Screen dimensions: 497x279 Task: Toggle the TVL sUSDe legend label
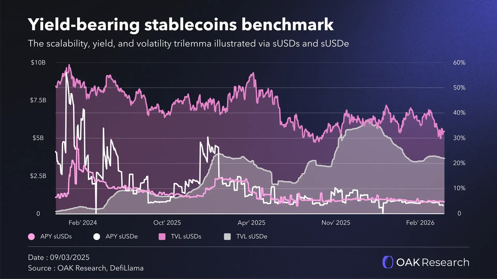point(252,236)
